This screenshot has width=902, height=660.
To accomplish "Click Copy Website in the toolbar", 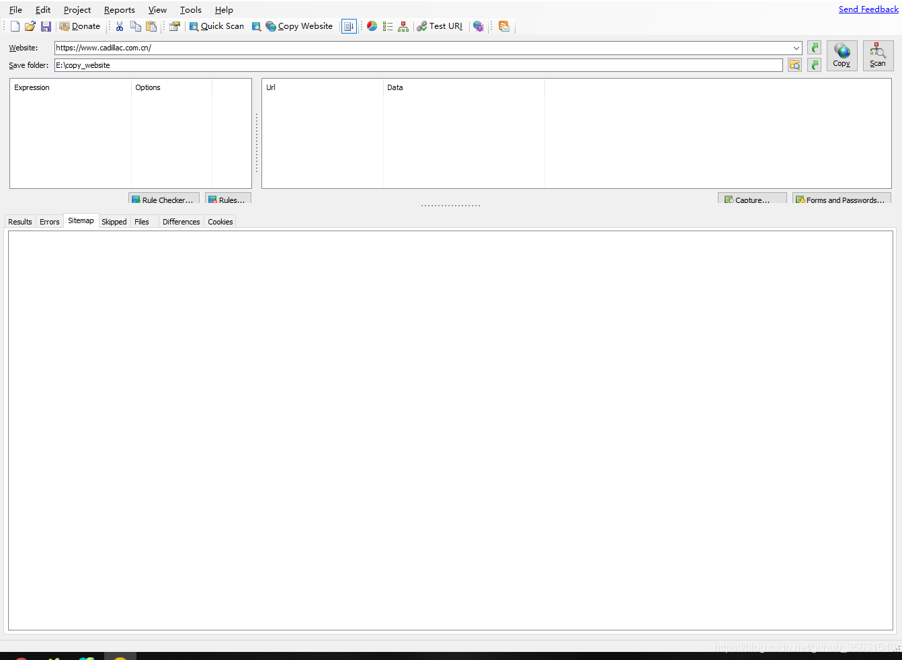I will (x=299, y=26).
